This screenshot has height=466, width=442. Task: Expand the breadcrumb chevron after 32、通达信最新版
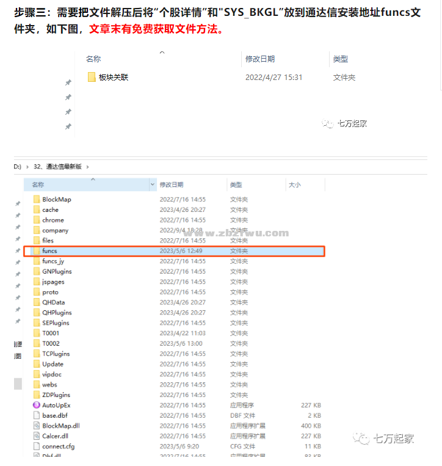[x=88, y=167]
